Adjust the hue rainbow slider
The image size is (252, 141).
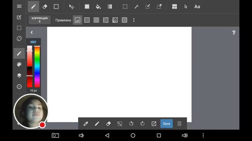pyautogui.click(x=37, y=67)
